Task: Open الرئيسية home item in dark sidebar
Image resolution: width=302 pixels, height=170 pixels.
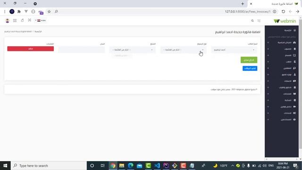Action: tap(290, 30)
